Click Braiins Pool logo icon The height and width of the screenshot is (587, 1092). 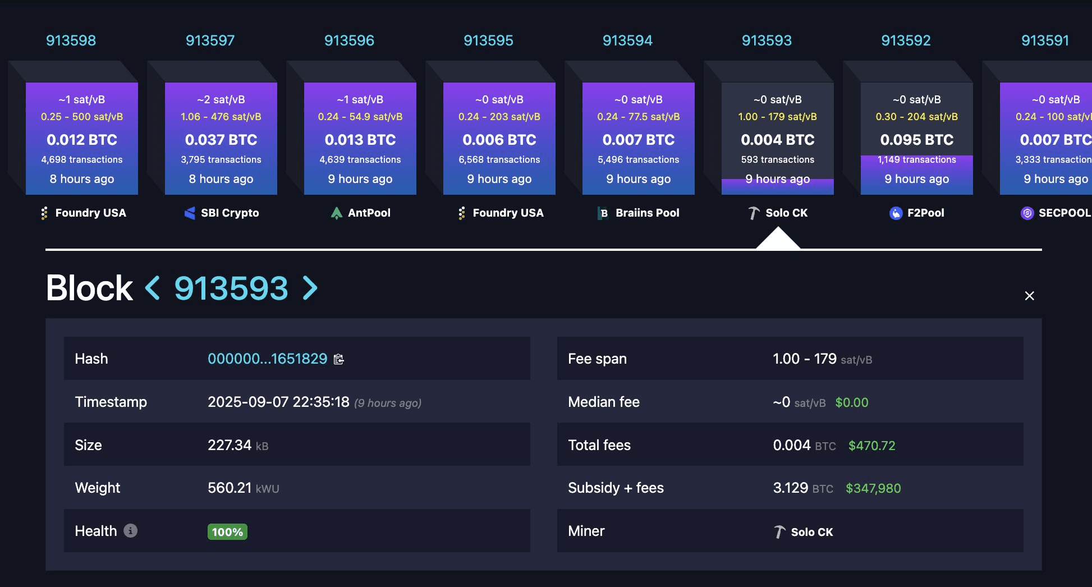click(604, 213)
